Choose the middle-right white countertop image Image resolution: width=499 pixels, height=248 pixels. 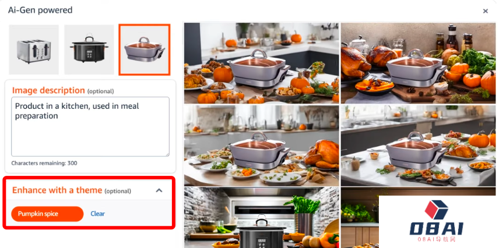pyautogui.click(x=418, y=146)
